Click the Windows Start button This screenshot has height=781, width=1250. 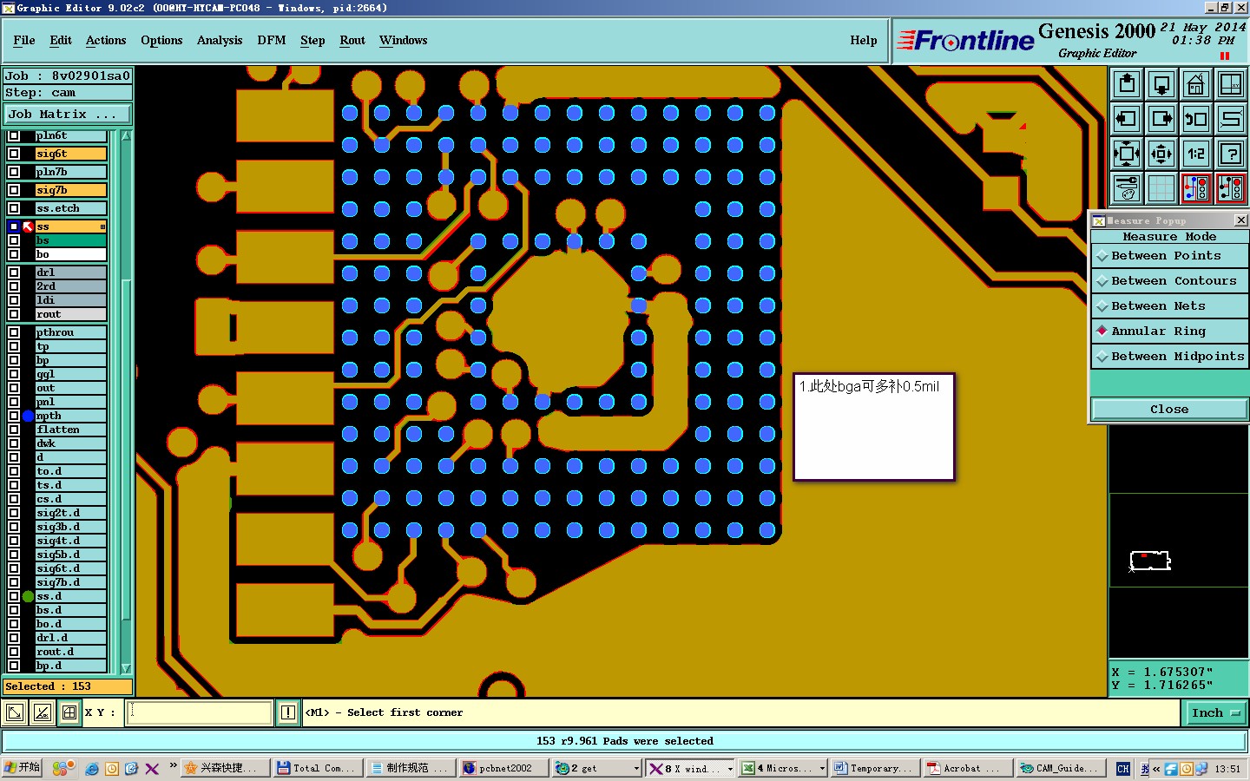click(23, 768)
